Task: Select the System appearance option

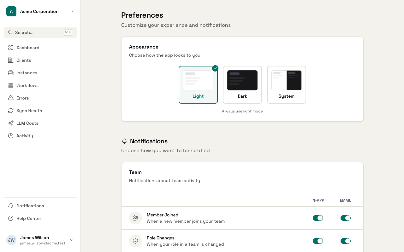Action: 286,84
